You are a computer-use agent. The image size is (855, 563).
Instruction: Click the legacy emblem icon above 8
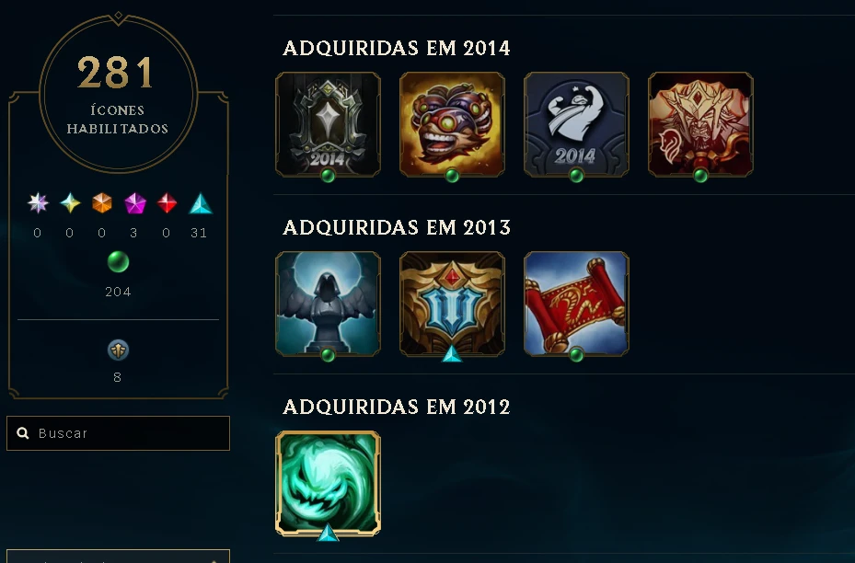[118, 350]
